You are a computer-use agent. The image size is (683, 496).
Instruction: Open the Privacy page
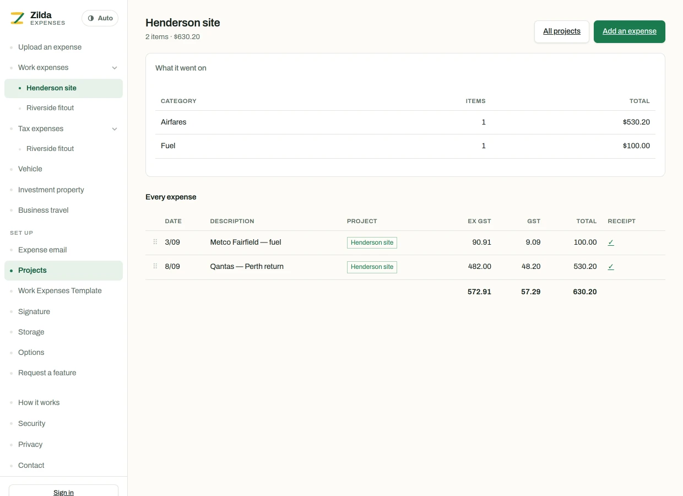point(30,444)
